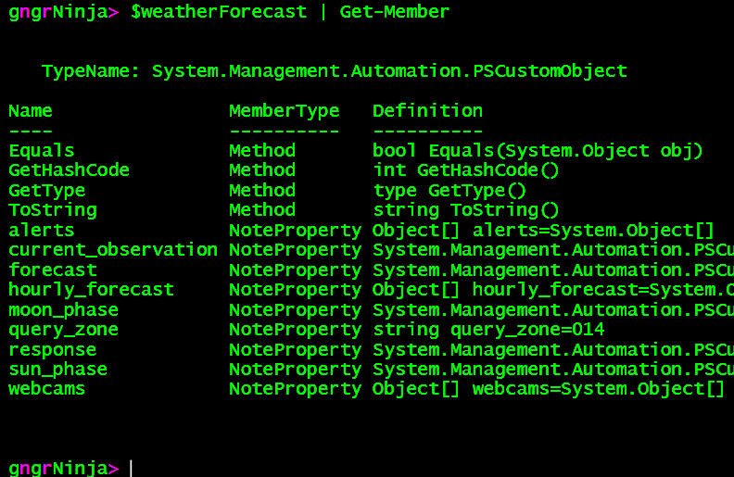Image resolution: width=734 pixels, height=477 pixels.
Task: Click the TypeName PSCustomObject line
Action: 335,70
